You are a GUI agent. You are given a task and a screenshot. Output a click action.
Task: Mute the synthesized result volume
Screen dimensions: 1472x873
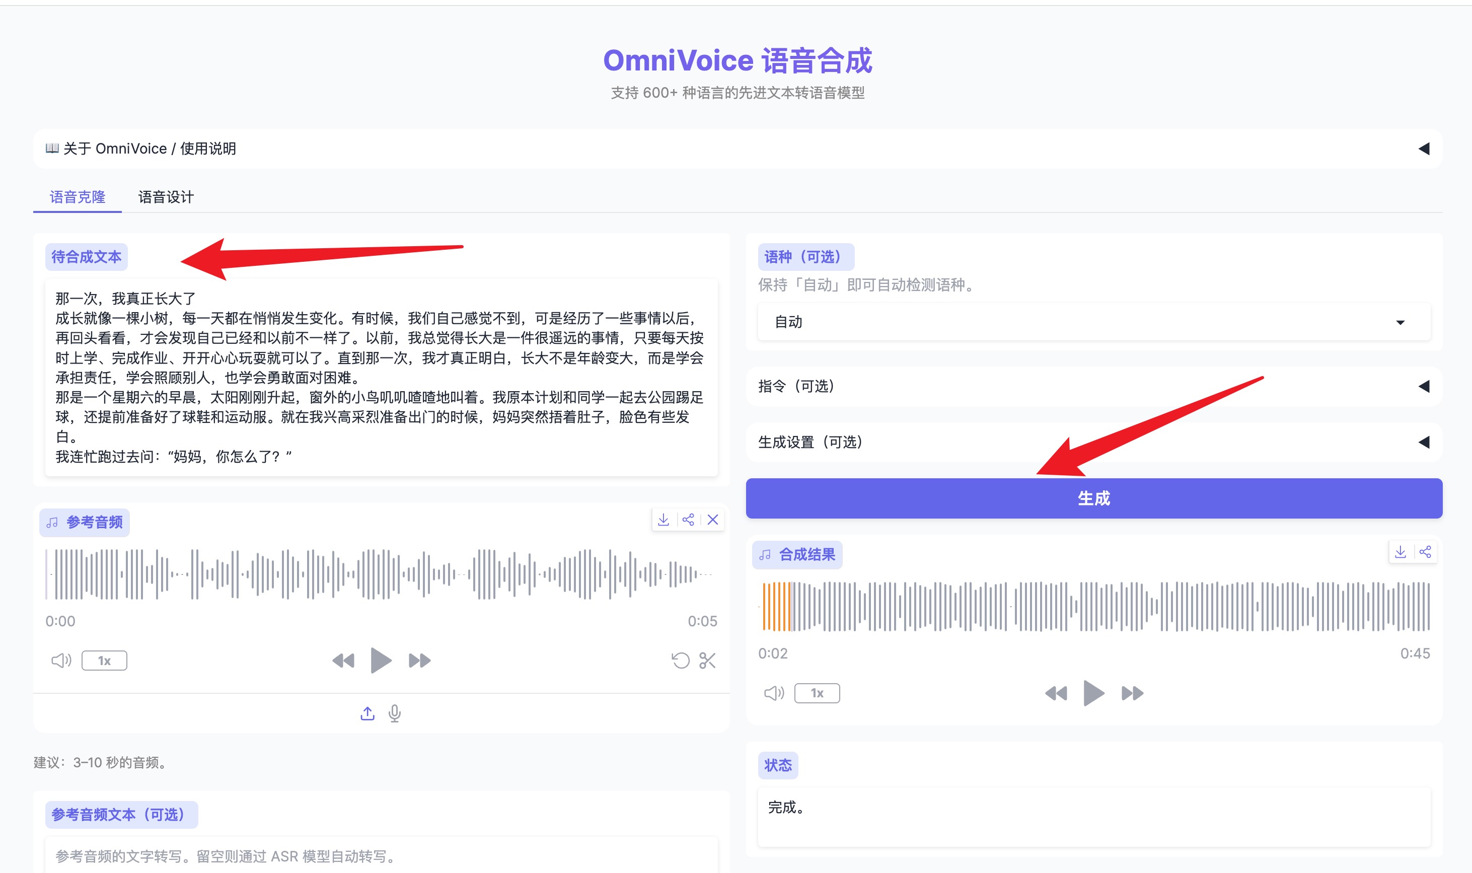[774, 693]
